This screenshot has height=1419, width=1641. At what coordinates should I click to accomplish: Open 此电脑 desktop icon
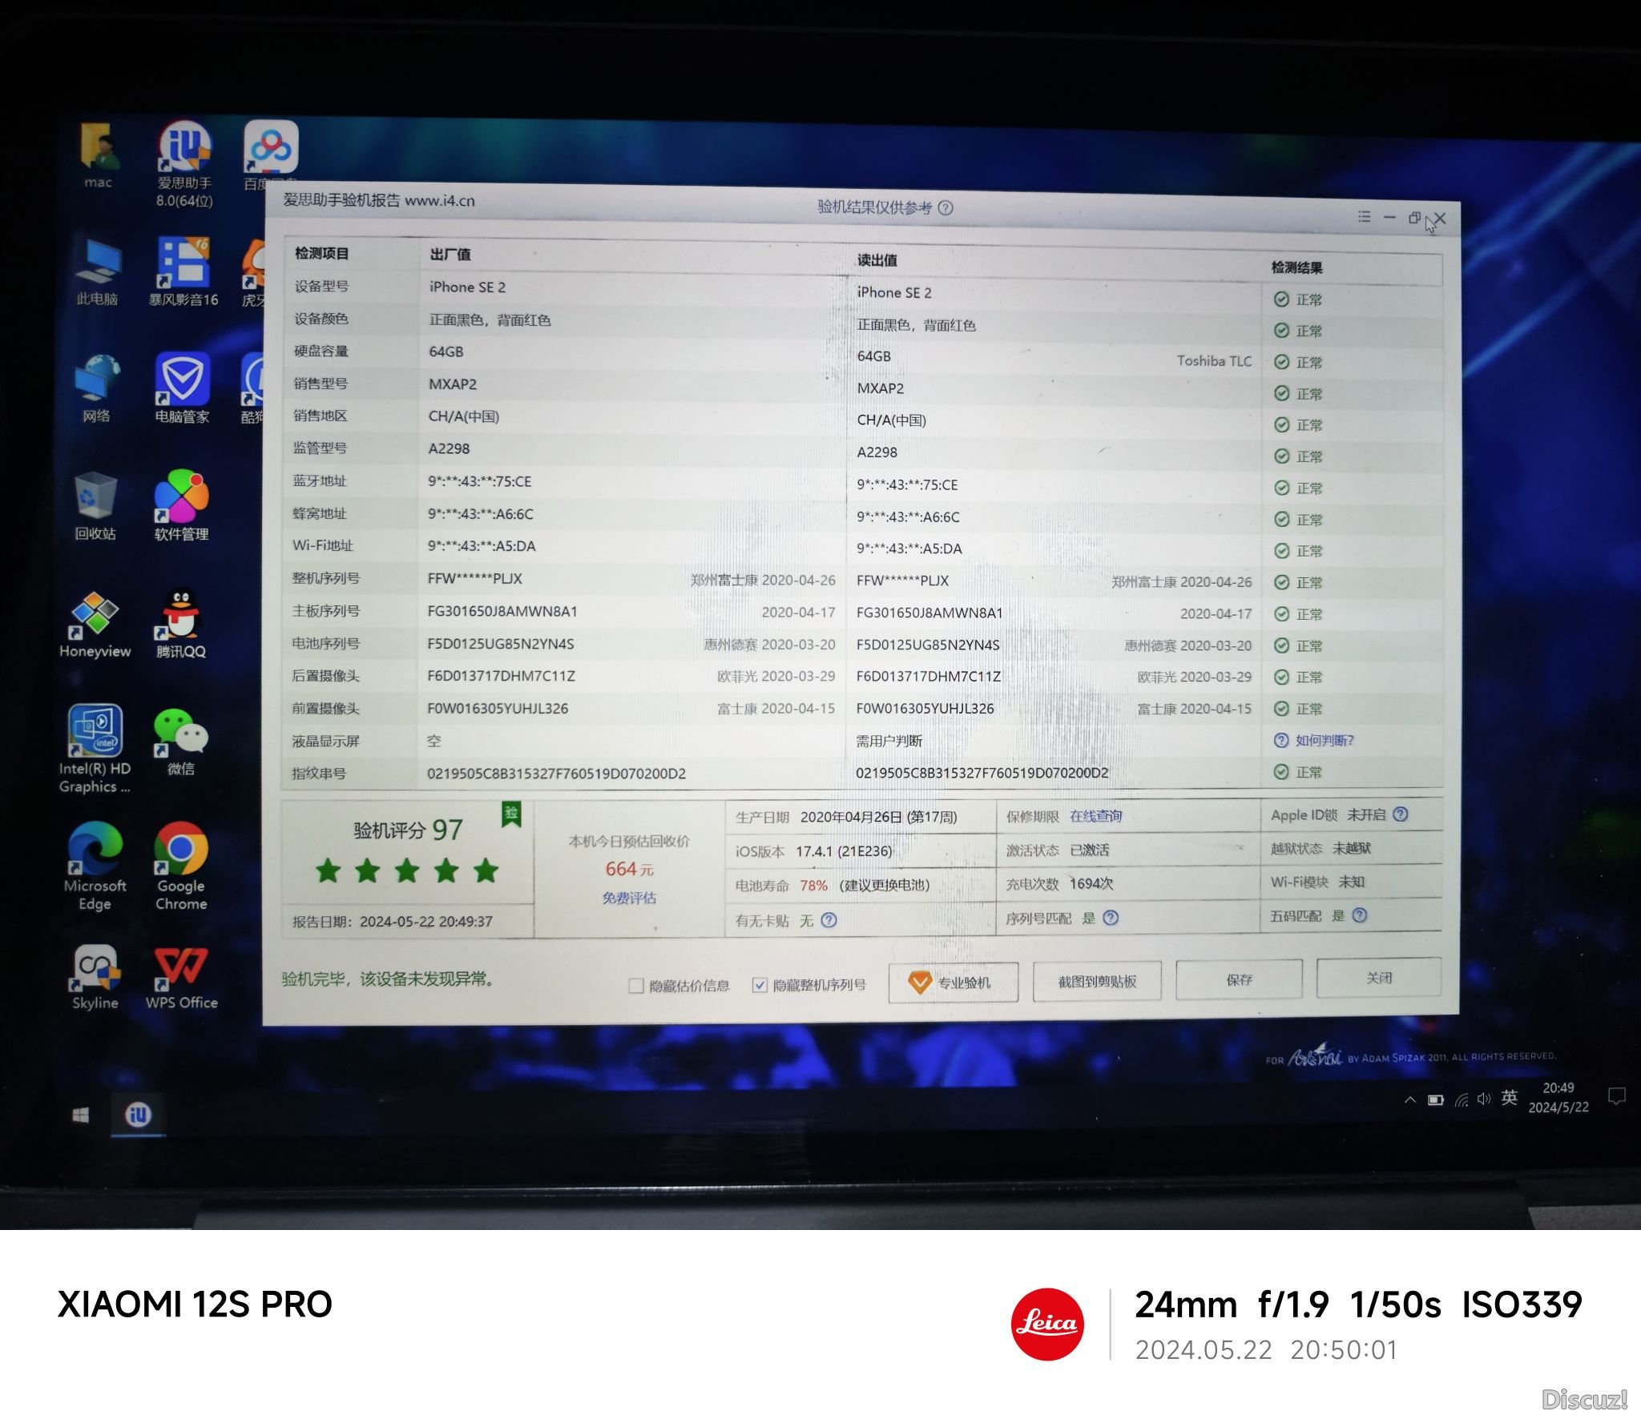tap(97, 272)
